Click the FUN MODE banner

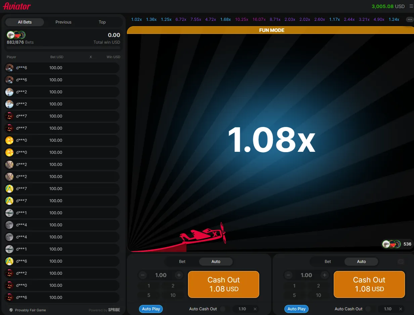pyautogui.click(x=271, y=30)
